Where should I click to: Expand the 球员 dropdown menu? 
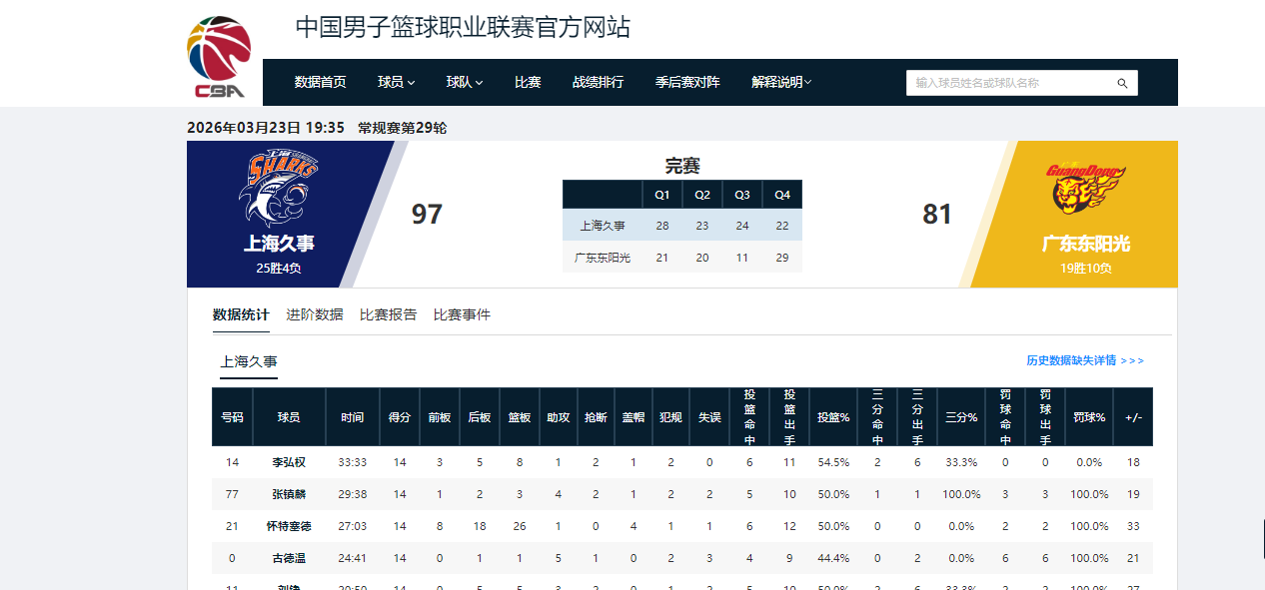click(x=396, y=82)
